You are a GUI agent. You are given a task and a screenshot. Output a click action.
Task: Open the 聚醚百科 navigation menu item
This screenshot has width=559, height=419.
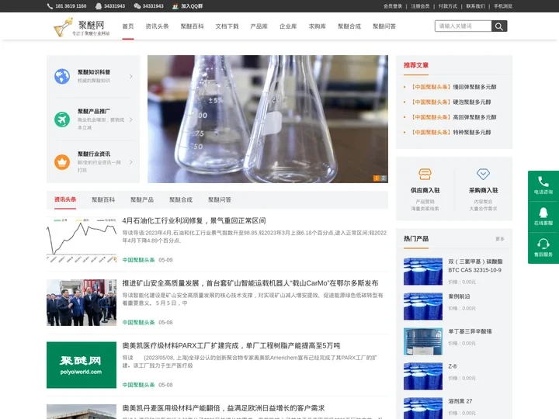[193, 26]
